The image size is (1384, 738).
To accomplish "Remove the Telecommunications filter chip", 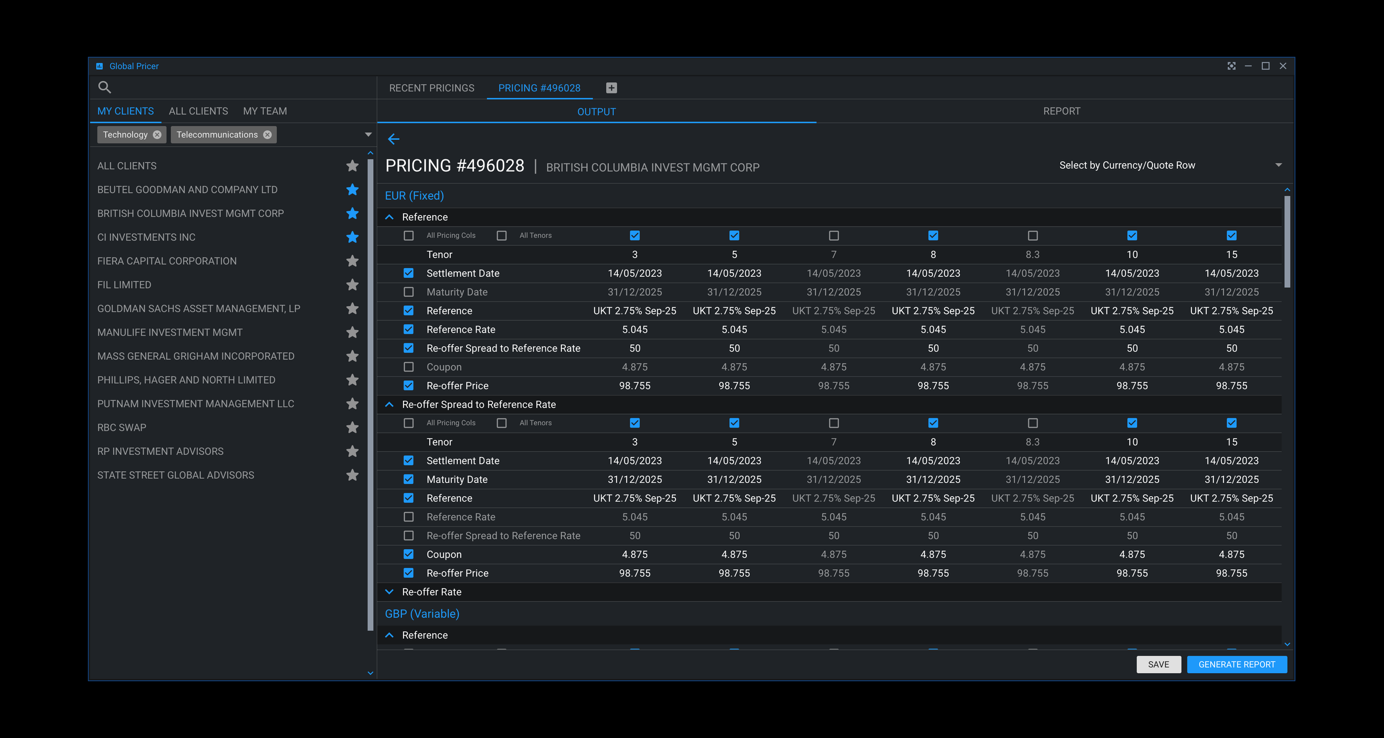I will pos(267,135).
